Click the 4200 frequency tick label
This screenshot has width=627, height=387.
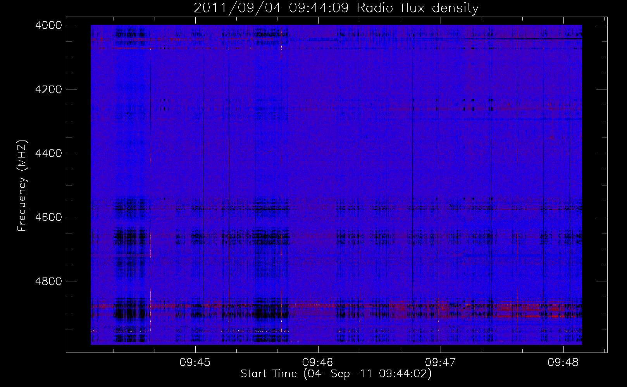(x=48, y=89)
